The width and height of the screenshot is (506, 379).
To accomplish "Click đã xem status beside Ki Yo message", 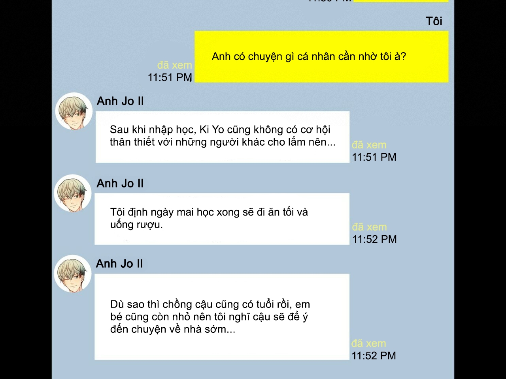I will [x=369, y=145].
